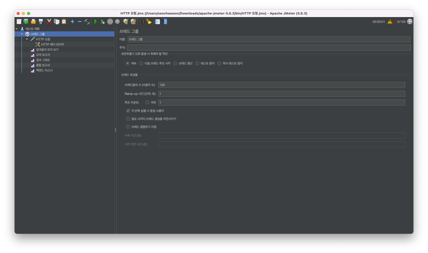Select the 계속 radio button
Viewport: 428px width, 253px height.
point(128,63)
